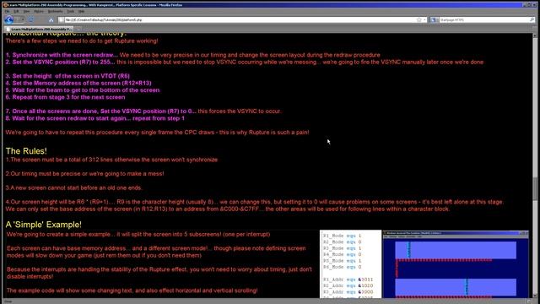Click "We're going to create a simple example..." sentence
The image size is (540, 304).
138,235
